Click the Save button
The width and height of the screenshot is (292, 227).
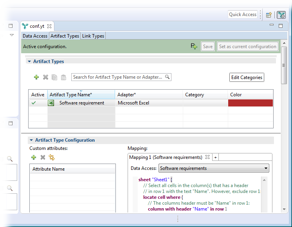208,46
